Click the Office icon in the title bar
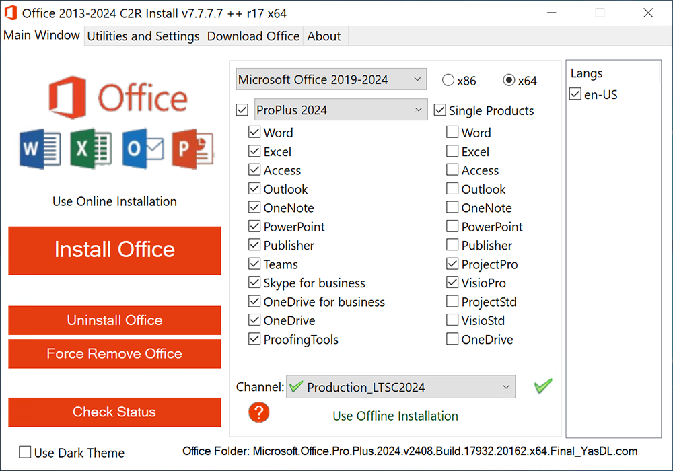Image resolution: width=673 pixels, height=471 pixels. (11, 12)
